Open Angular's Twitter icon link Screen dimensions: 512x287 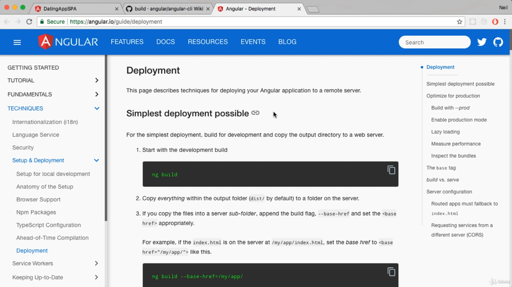click(x=482, y=42)
